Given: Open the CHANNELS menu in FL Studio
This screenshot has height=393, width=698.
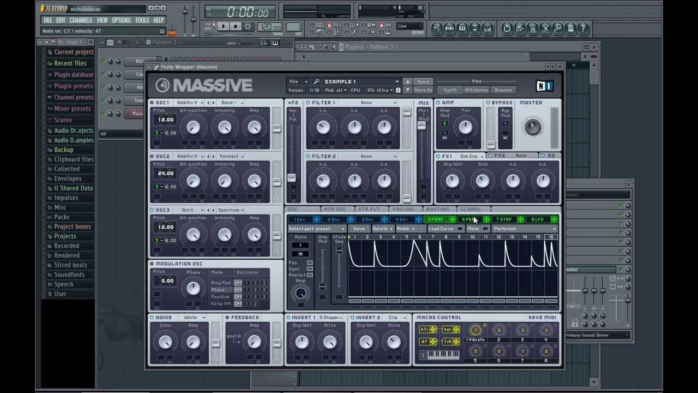Looking at the screenshot, I should pyautogui.click(x=81, y=20).
